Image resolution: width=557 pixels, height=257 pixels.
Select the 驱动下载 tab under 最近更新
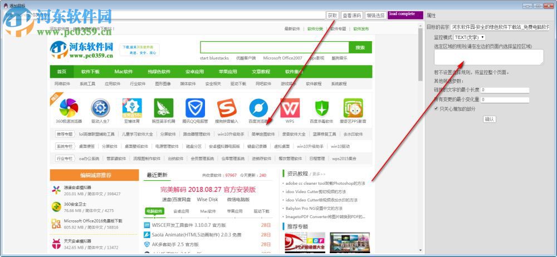point(261,211)
